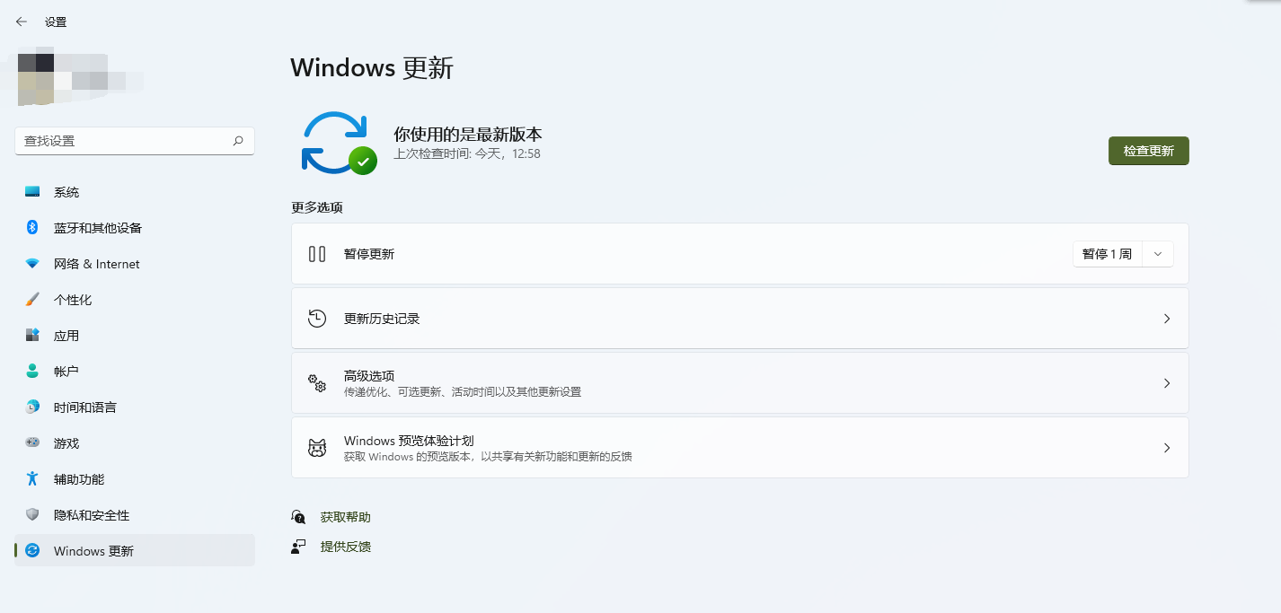This screenshot has width=1281, height=613.
Task: Click the 检查更新 button
Action: coord(1148,151)
